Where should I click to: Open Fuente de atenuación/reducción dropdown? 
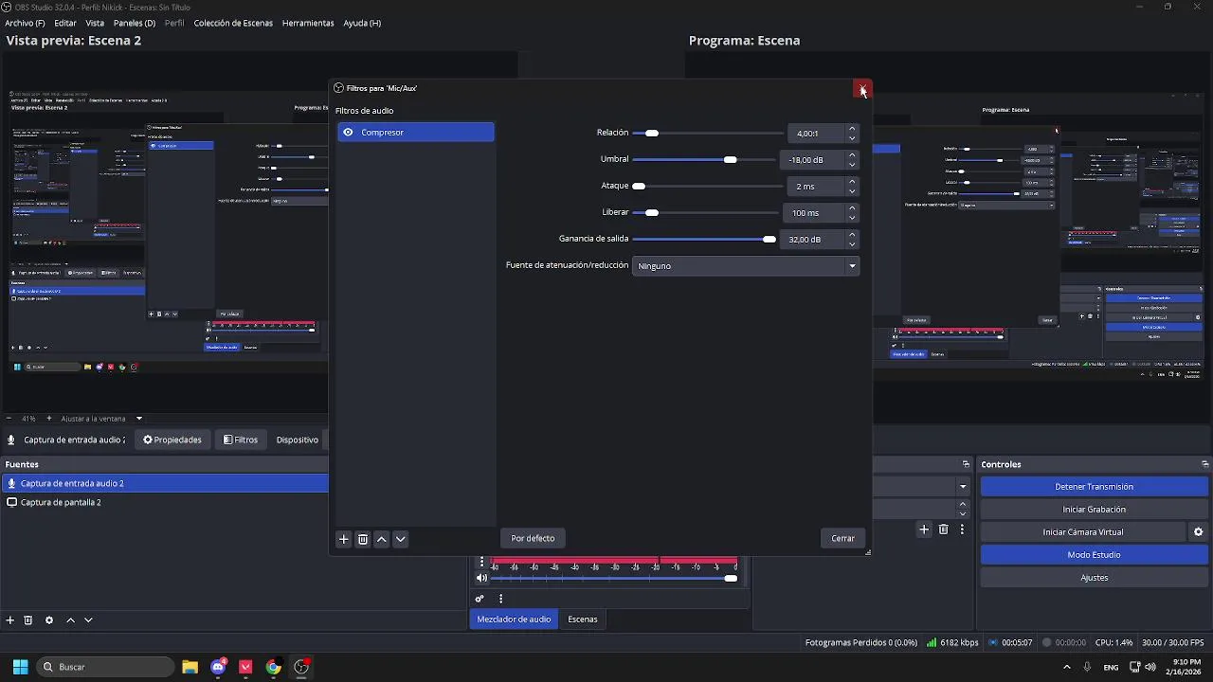[746, 266]
